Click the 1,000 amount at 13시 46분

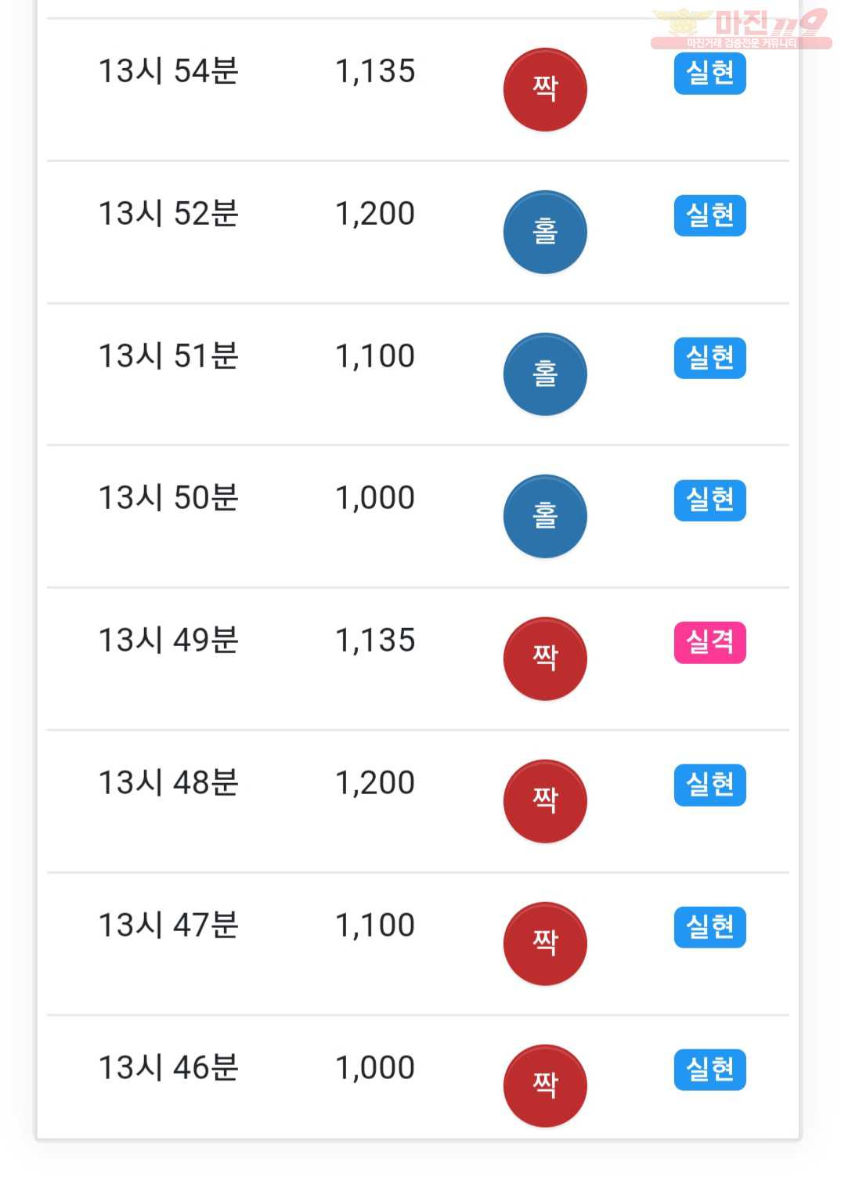375,1068
